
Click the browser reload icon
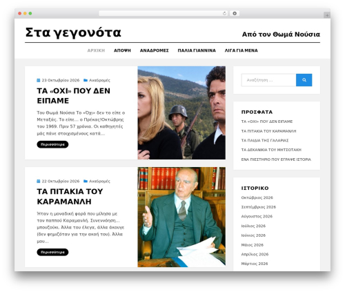pyautogui.click(x=224, y=14)
